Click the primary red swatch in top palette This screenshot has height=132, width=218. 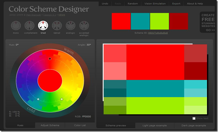[121, 21]
